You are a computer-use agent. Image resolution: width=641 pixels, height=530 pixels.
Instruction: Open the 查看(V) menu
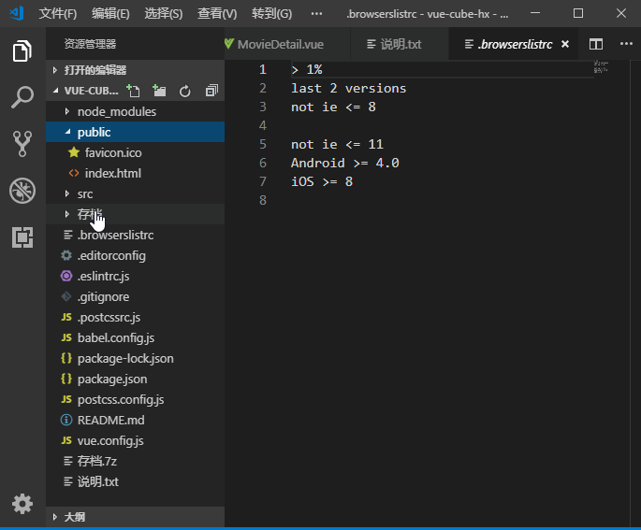click(x=217, y=13)
